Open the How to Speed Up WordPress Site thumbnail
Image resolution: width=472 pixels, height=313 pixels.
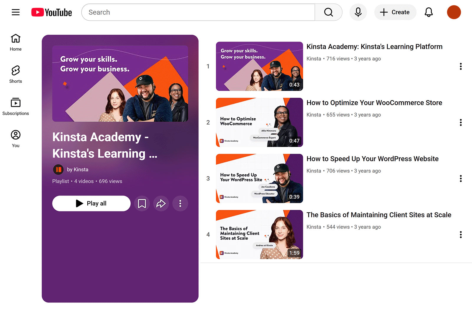[x=260, y=178]
